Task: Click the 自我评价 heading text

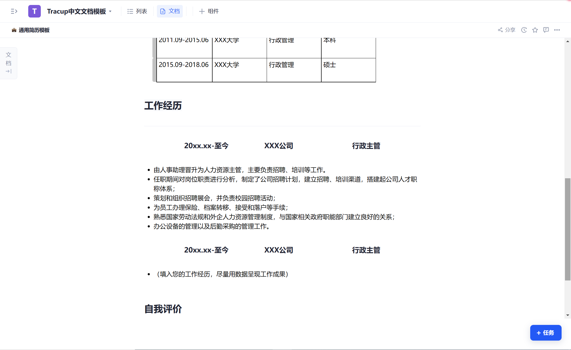Action: [163, 309]
